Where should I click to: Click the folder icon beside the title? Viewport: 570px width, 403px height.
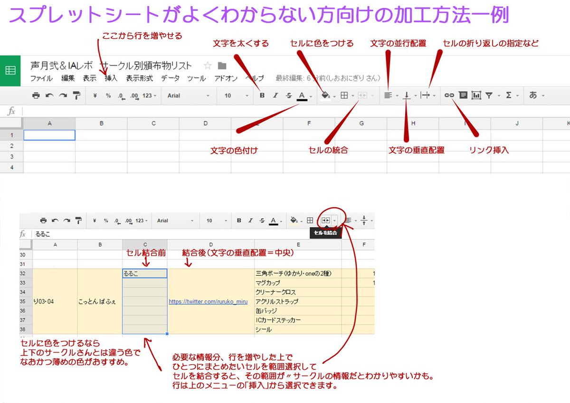(x=222, y=65)
